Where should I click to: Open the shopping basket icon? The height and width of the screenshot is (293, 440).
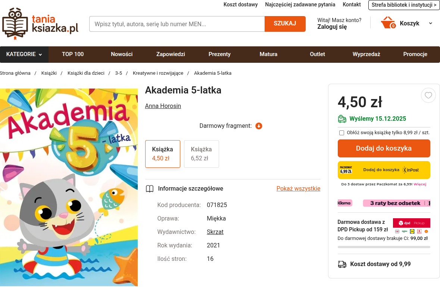(388, 22)
